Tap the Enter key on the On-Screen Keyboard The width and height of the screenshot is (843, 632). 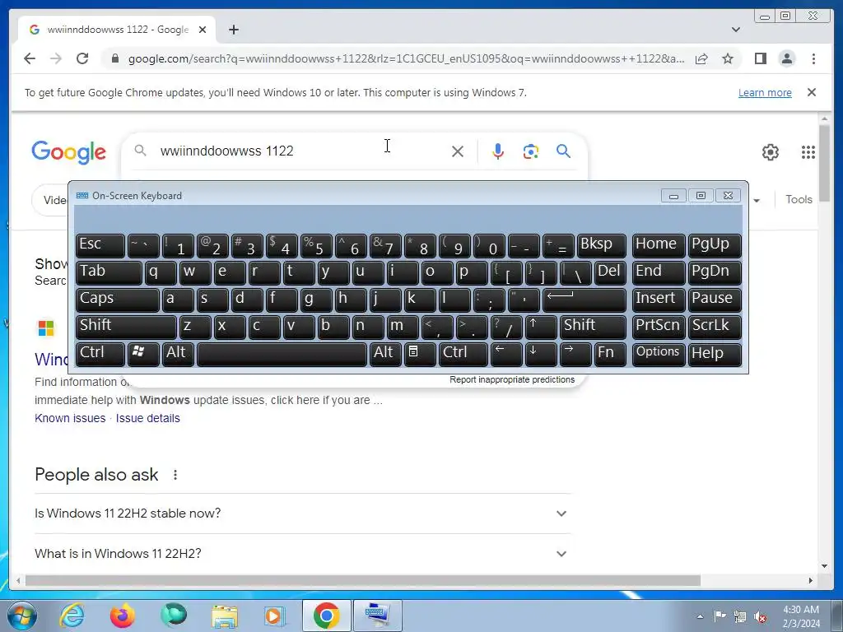coord(585,300)
